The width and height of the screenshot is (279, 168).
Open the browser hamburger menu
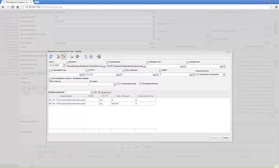pos(276,7)
